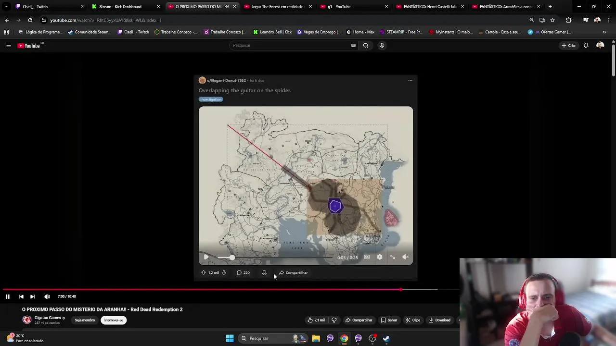
Task: Skip to the next video in playlist
Action: click(x=33, y=297)
